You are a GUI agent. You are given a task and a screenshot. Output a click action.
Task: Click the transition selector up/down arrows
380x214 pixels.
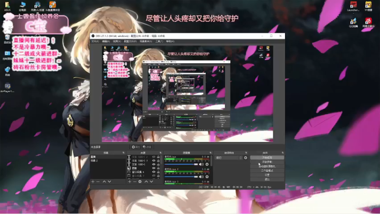pyautogui.click(x=240, y=158)
